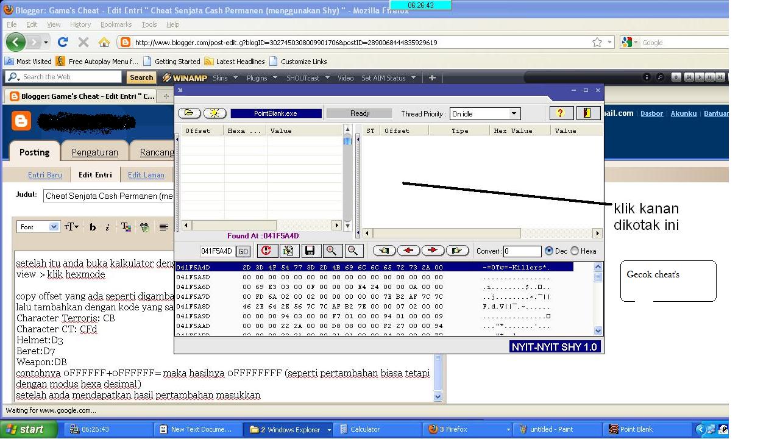This screenshot has width=780, height=439.
Task: Bookmark this page with the star icon
Action: pyautogui.click(x=597, y=42)
